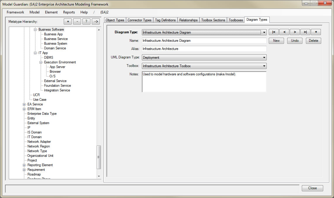
Task: Select Foundation Service in the tree
Action: click(x=58, y=86)
